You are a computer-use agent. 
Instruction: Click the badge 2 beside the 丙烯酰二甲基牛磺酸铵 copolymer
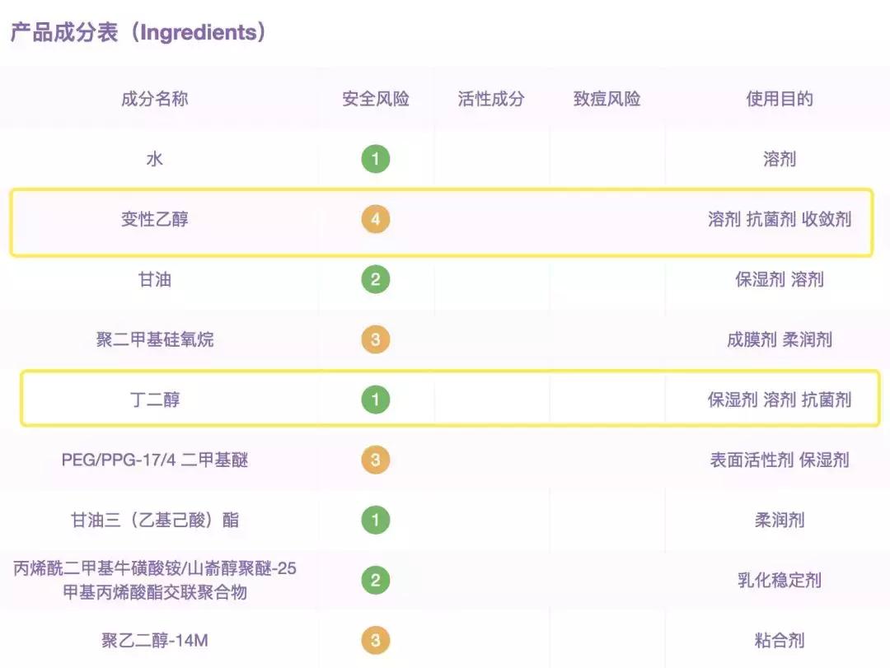point(375,580)
